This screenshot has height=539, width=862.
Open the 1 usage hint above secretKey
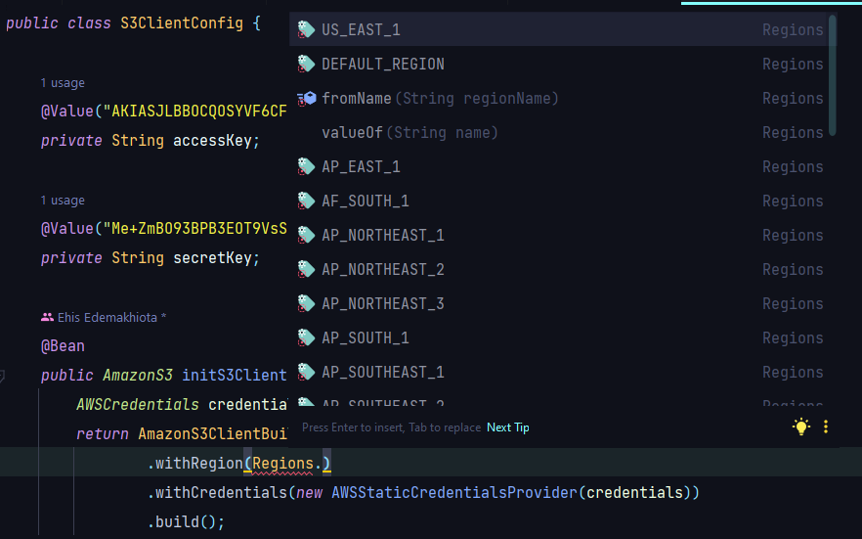pos(63,201)
